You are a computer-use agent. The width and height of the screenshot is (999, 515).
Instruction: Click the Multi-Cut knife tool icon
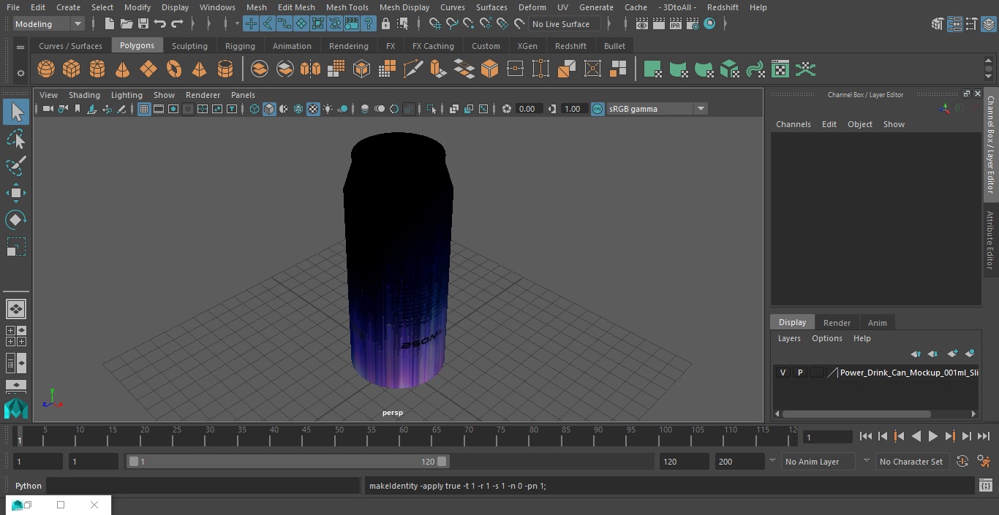tap(412, 69)
